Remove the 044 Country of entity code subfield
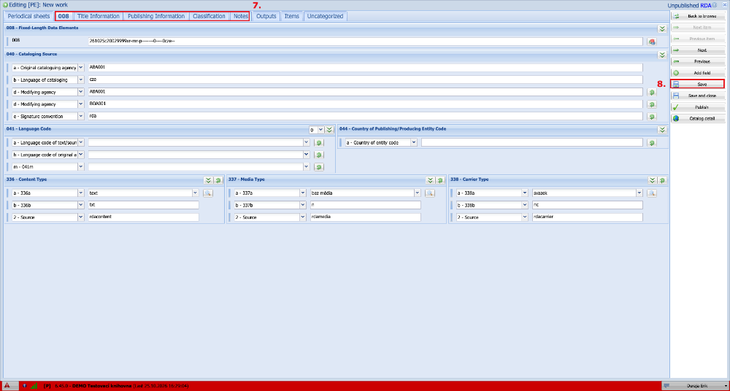 tap(652, 142)
